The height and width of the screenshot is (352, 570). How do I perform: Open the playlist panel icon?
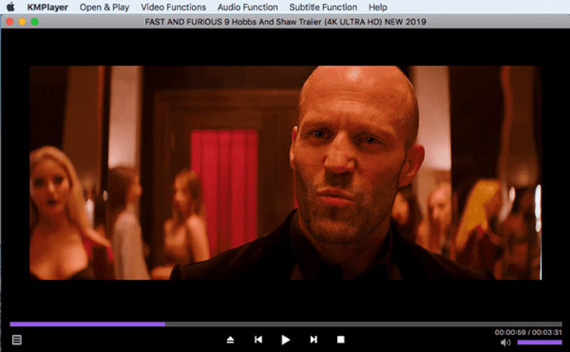[x=17, y=340]
